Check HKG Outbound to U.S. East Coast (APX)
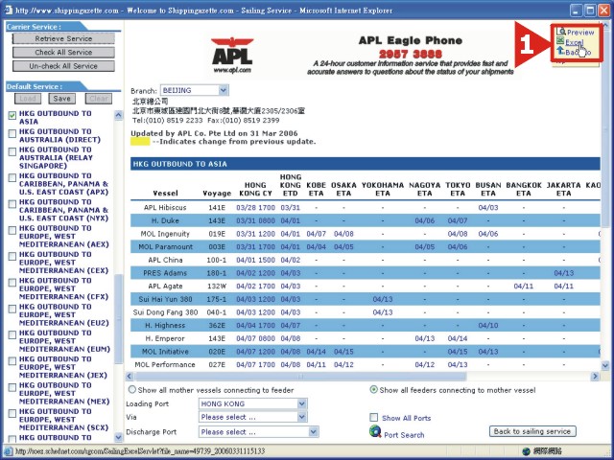This screenshot has width=614, height=460. pyautogui.click(x=12, y=177)
